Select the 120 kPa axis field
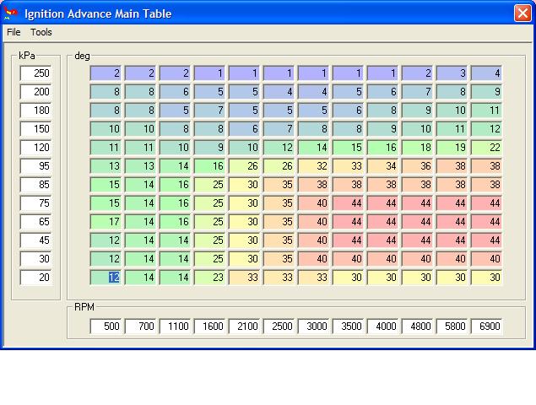Screen dimensions: 536x405 pos(36,148)
